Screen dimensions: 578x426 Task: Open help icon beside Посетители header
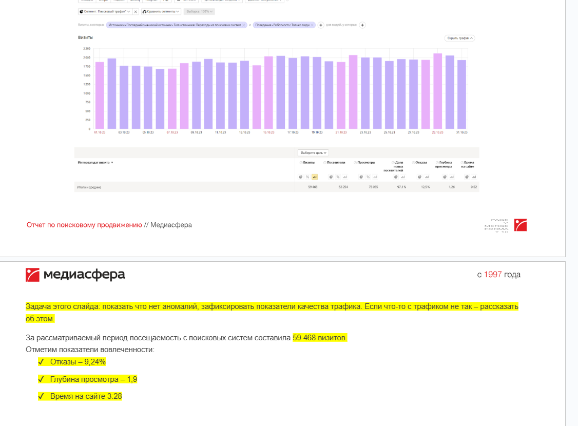point(325,163)
